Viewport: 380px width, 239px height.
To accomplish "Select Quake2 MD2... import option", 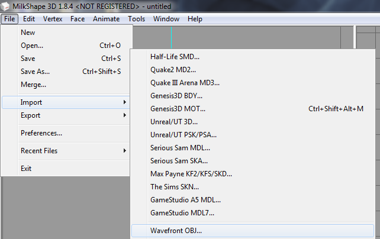I will coord(253,70).
